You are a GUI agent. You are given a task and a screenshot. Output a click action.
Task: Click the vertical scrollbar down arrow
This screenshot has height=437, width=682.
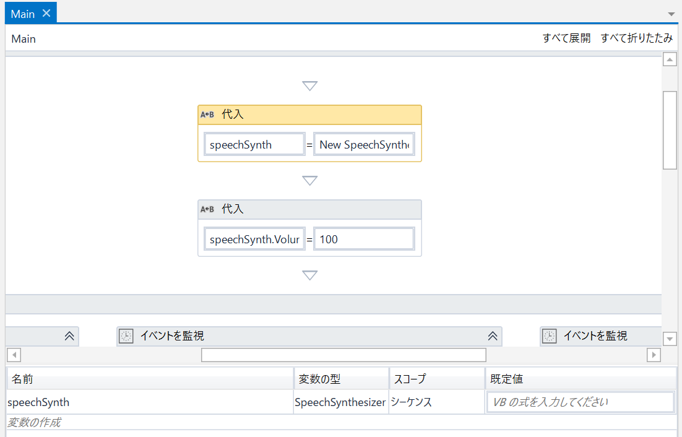(x=670, y=339)
